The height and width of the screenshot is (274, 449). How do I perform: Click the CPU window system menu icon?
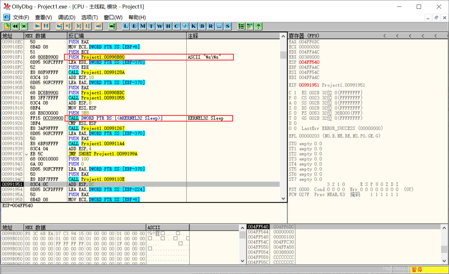point(7,17)
